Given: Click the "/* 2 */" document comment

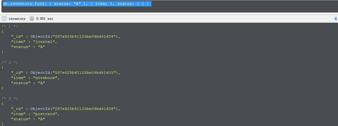Looking at the screenshot, I should click(9, 62).
